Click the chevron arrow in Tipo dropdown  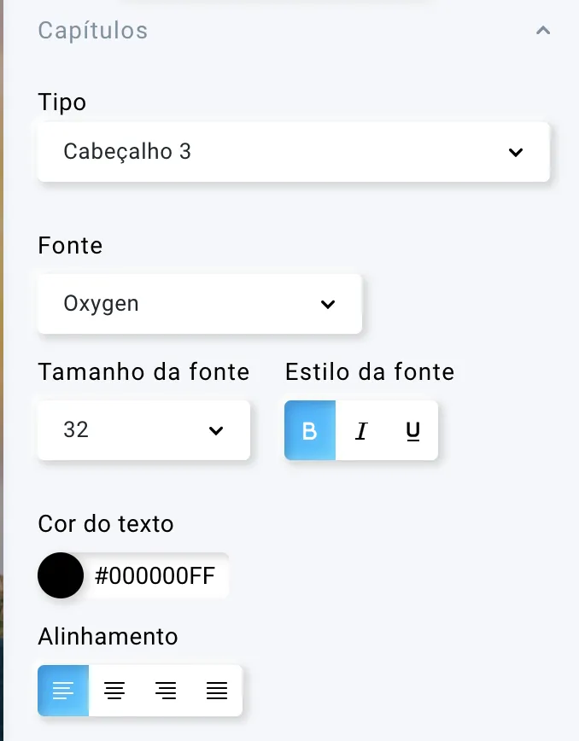pyautogui.click(x=516, y=152)
